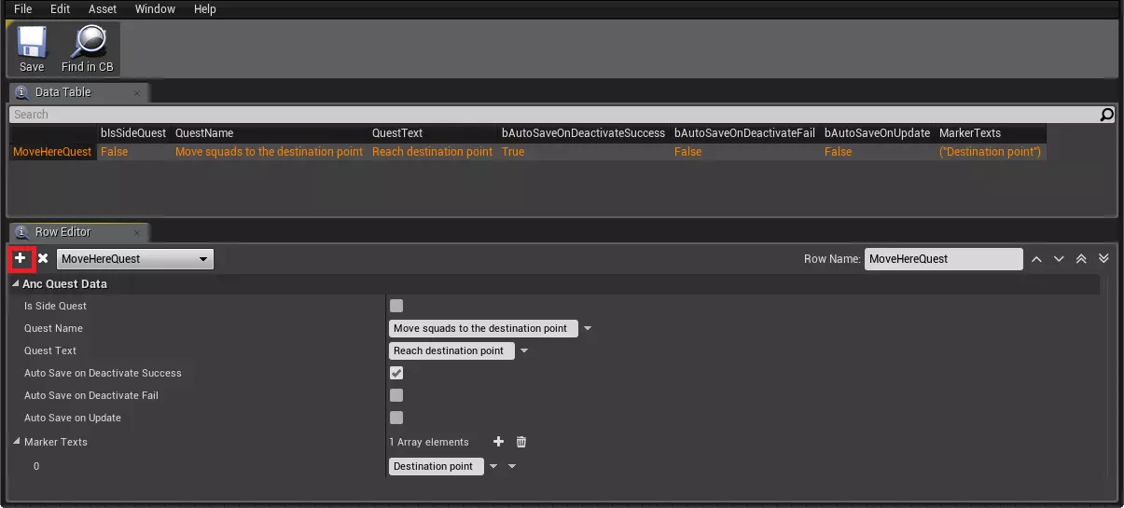Expand the Quest Name text dropdown arrow
This screenshot has height=508, width=1124.
588,329
